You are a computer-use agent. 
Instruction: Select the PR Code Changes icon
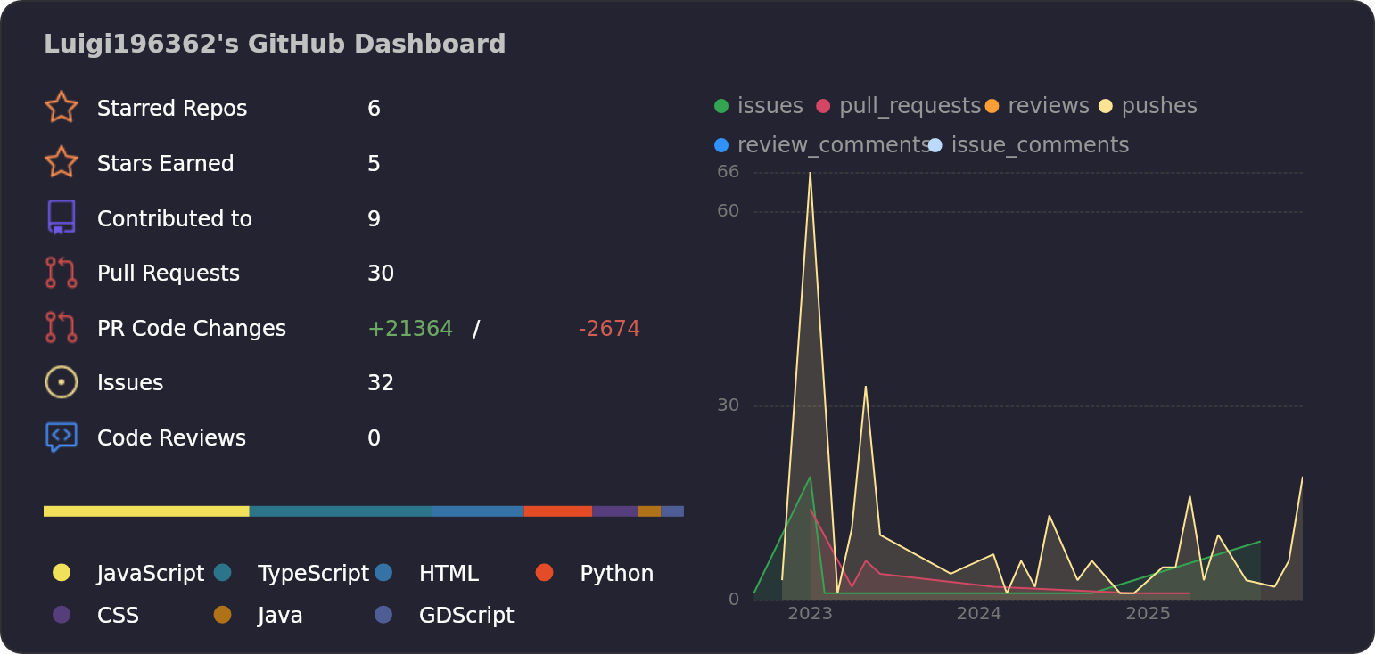[61, 327]
